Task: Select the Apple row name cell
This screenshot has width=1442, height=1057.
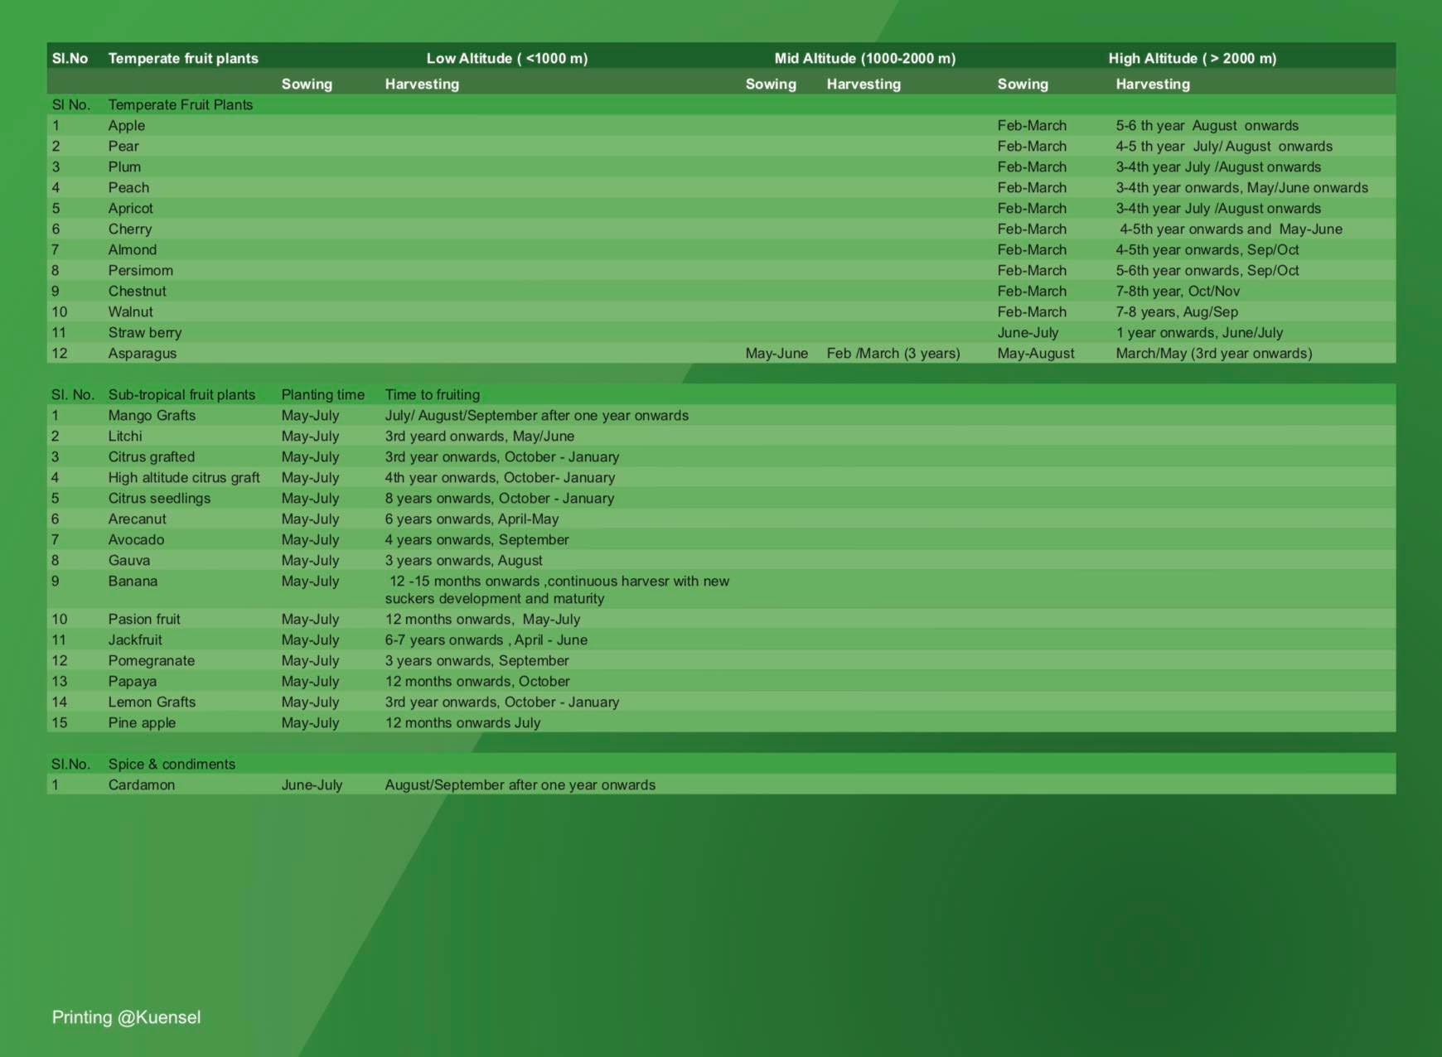Action: [x=127, y=125]
